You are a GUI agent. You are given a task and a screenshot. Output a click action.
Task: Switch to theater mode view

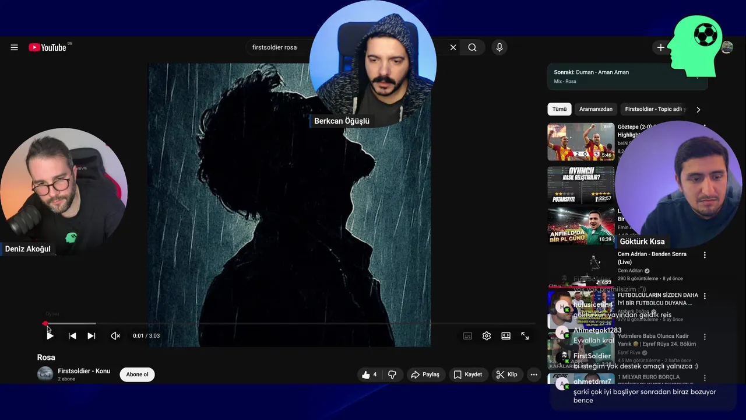point(506,335)
